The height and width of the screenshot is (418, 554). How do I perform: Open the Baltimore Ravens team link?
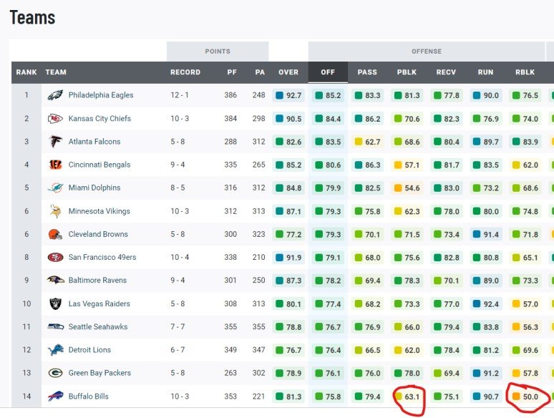[x=97, y=280]
